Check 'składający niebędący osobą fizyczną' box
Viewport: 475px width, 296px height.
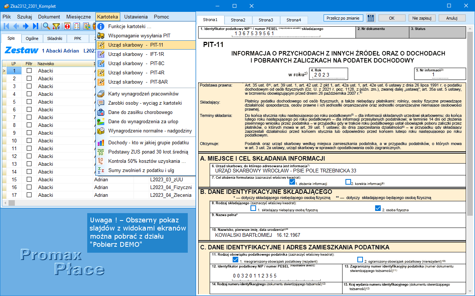(253, 208)
